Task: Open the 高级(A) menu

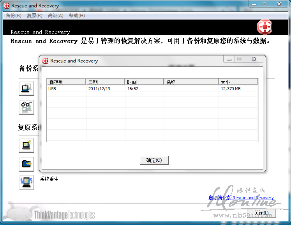Action: 55,16
